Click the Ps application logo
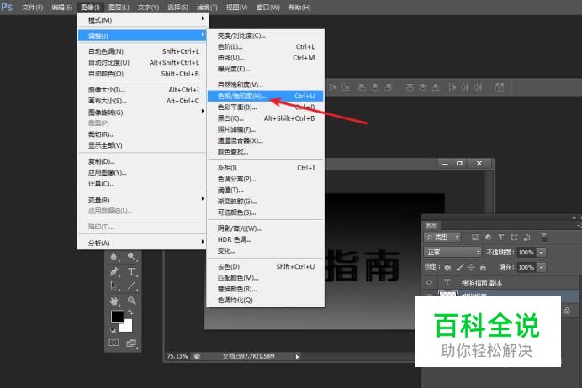The image size is (582, 388). tap(7, 7)
